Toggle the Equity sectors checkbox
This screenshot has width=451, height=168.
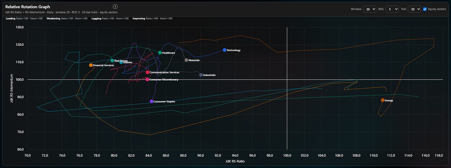425,9
